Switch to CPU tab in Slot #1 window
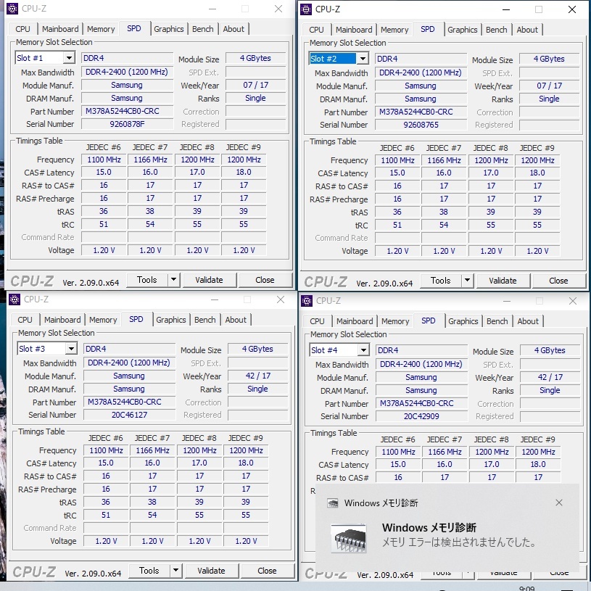 click(22, 29)
